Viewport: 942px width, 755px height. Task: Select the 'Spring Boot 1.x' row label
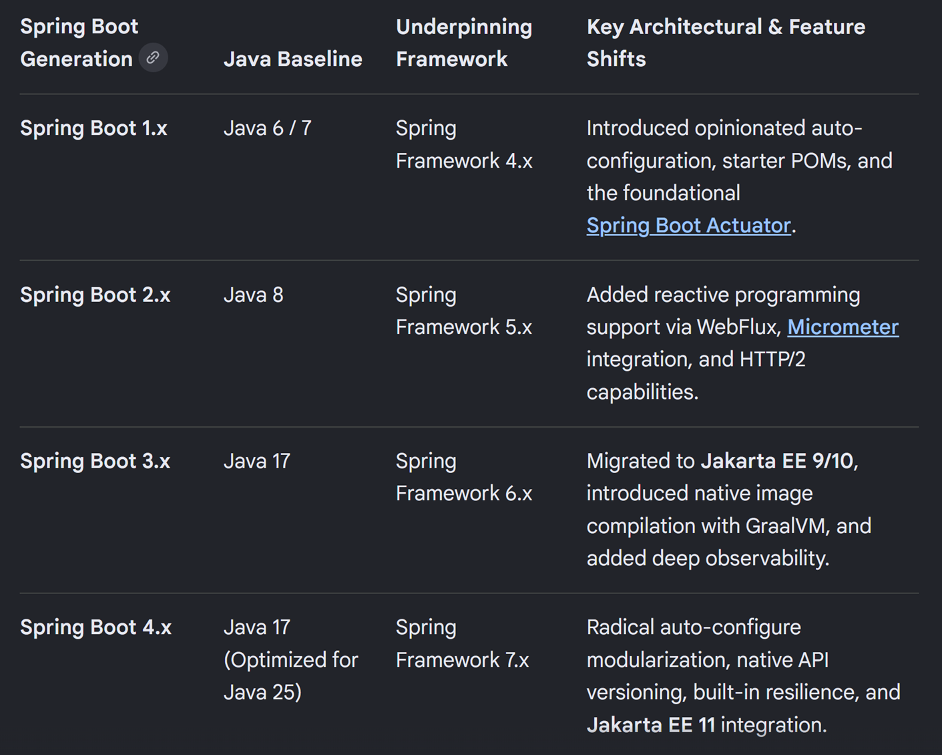(x=93, y=128)
